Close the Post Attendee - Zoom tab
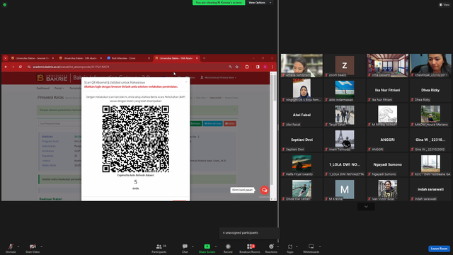This screenshot has width=453, height=255. click(x=149, y=58)
